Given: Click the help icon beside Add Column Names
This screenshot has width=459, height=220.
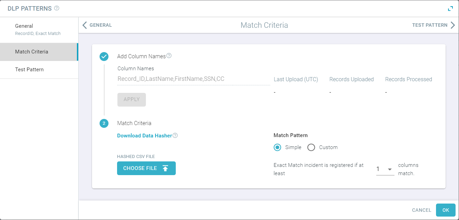Looking at the screenshot, I should point(169,56).
